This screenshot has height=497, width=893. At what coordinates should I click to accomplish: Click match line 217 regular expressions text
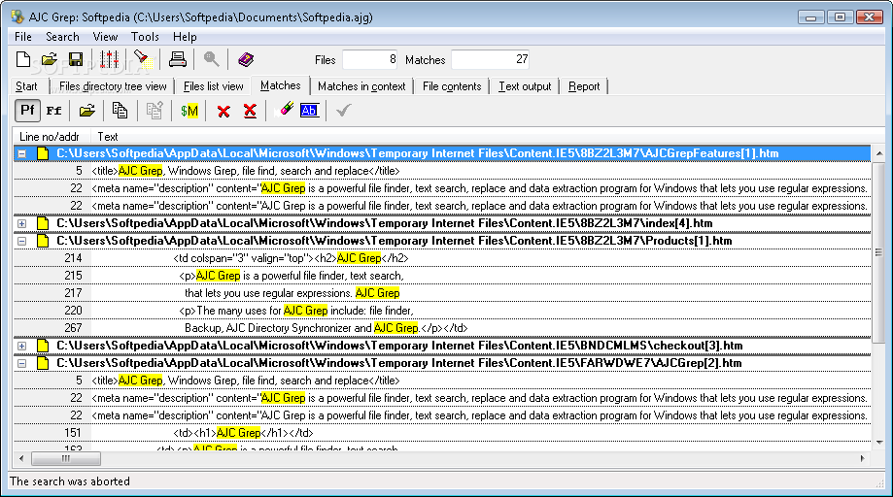442,293
